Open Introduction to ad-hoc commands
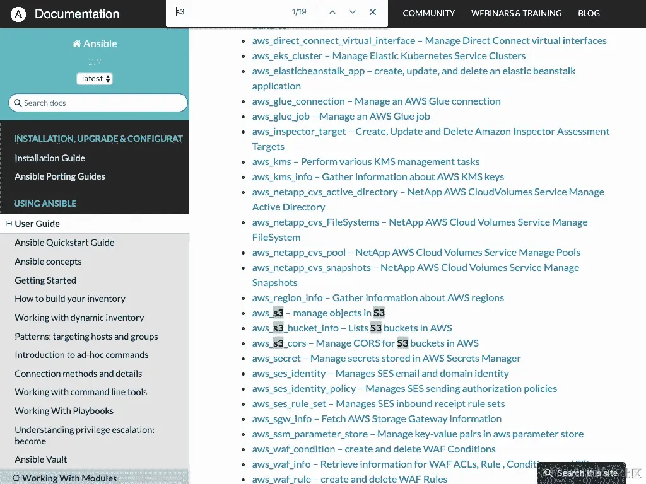This screenshot has height=484, width=646. tap(81, 355)
